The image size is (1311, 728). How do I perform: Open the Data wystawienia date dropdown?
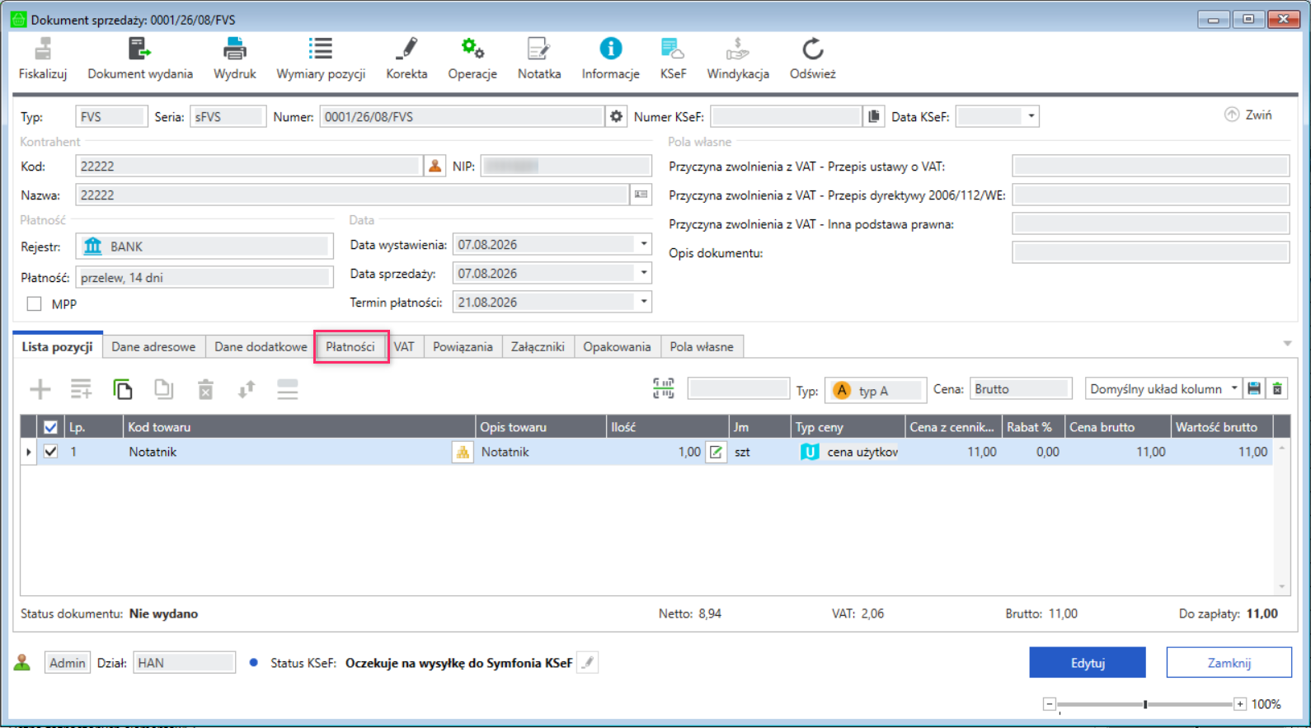pyautogui.click(x=644, y=244)
